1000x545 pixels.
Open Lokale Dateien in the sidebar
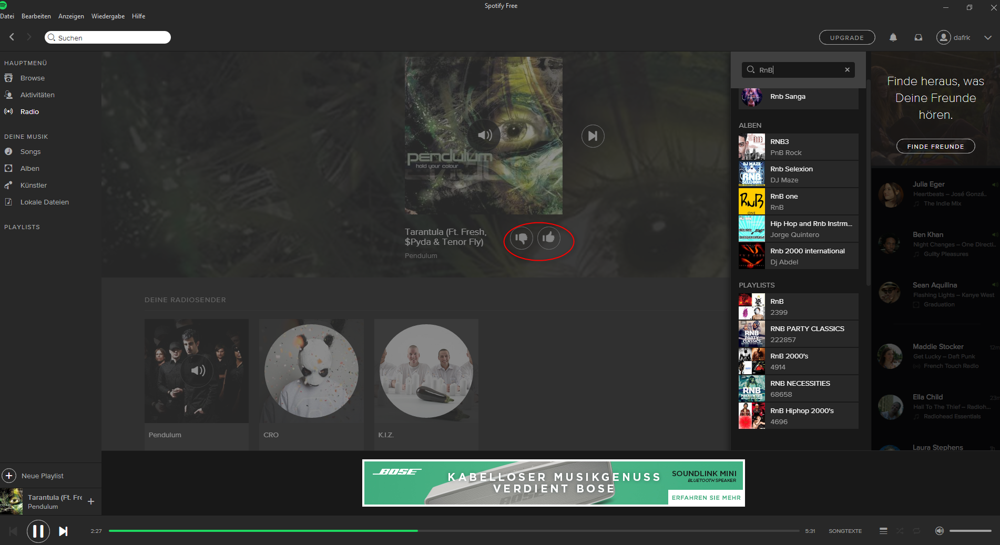coord(45,202)
